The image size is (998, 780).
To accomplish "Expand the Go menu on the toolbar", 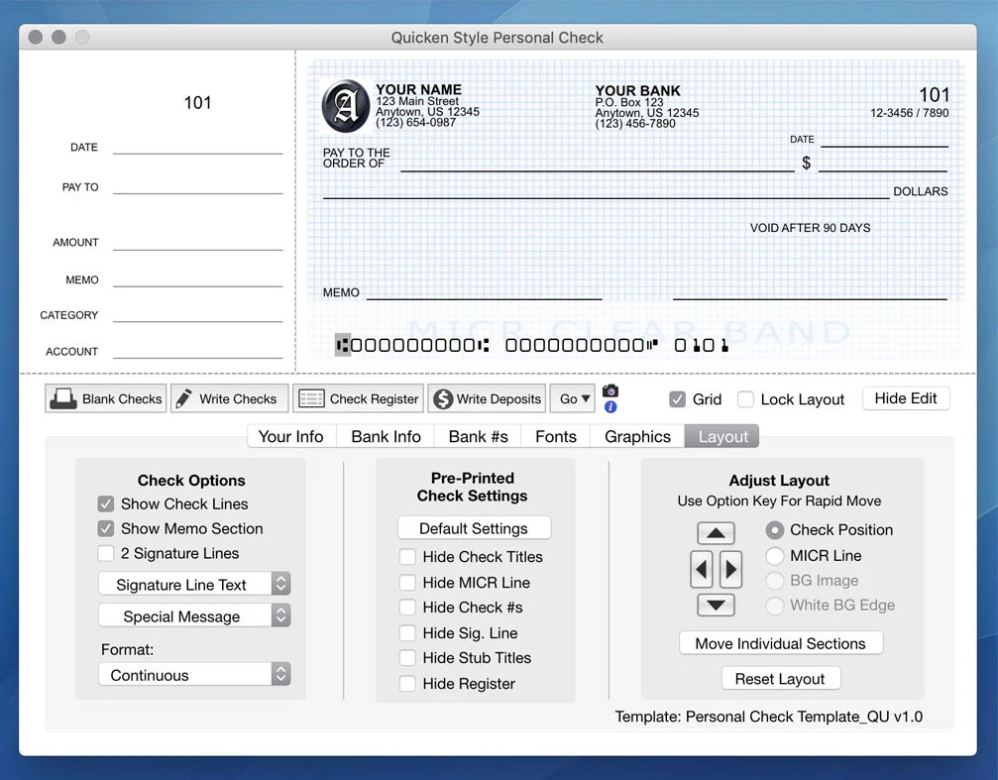I will pos(573,397).
